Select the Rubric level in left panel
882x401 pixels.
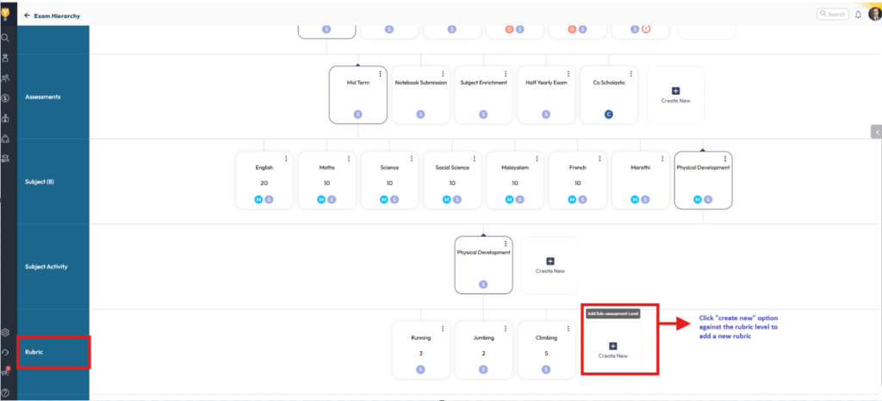coord(53,352)
